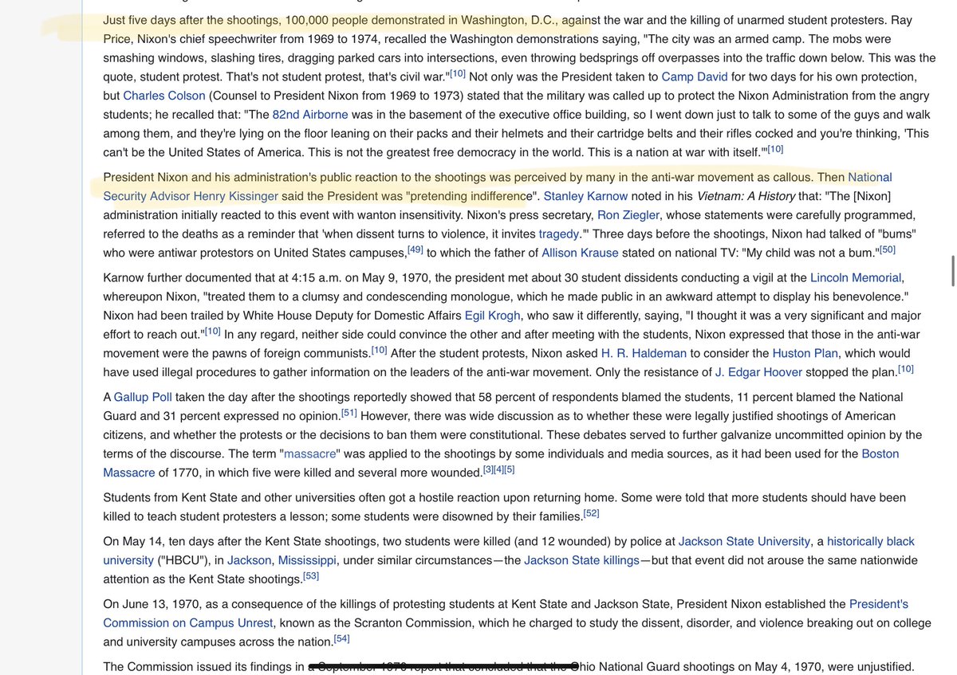Open footnote 51 after 'expressed no opinion'
The width and height of the screenshot is (957, 675).
click(x=349, y=412)
